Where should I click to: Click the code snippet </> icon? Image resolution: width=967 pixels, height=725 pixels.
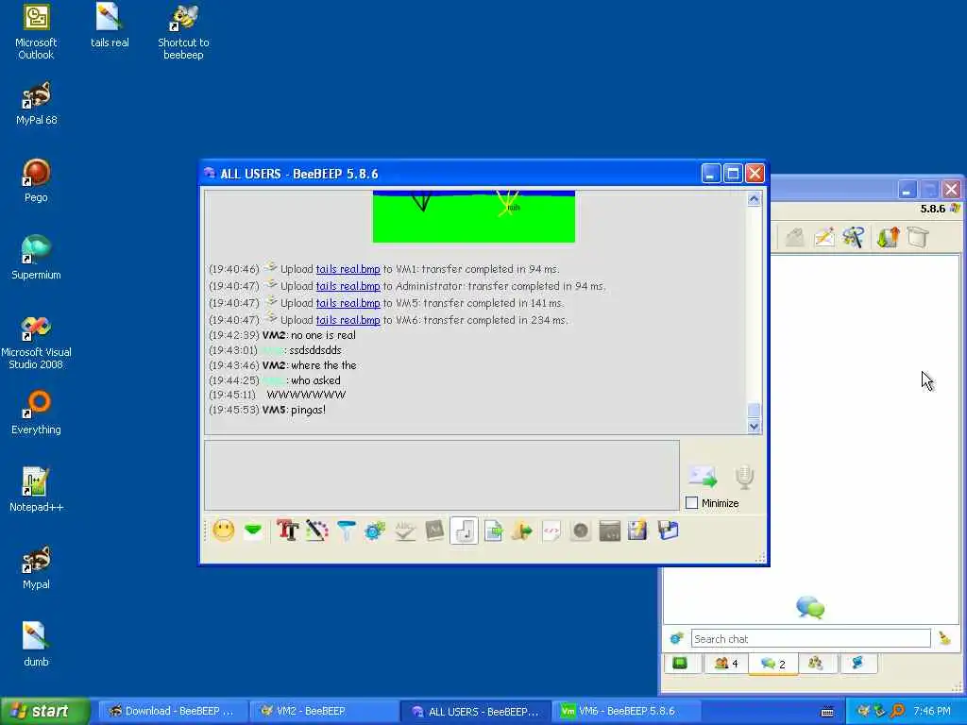(x=551, y=531)
